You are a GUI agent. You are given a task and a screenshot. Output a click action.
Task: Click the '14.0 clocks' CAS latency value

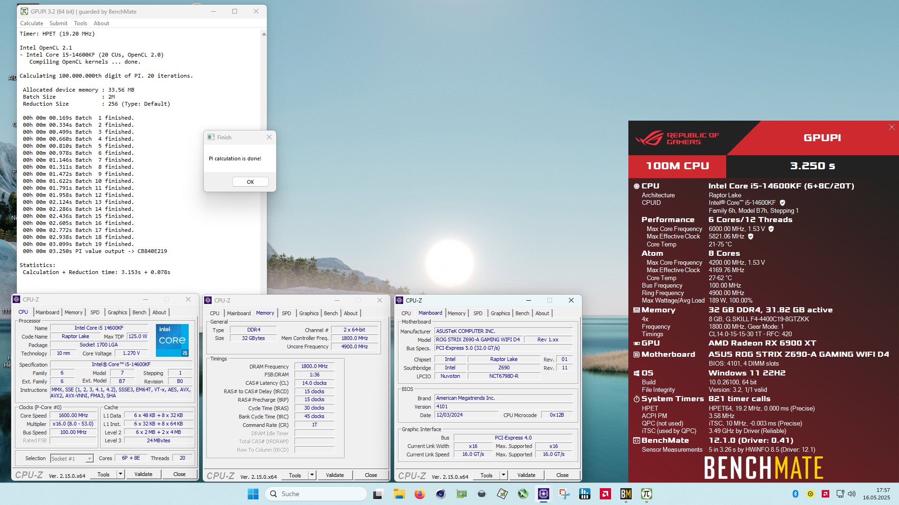314,383
